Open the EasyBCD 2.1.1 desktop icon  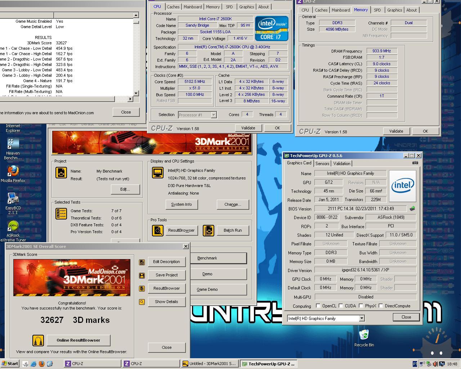click(x=13, y=203)
